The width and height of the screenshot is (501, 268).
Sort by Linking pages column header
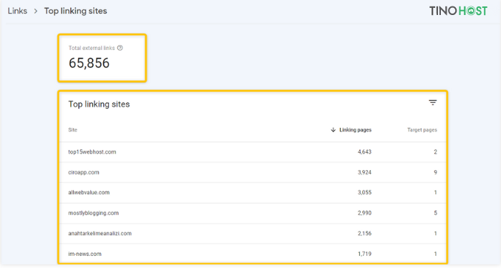tap(355, 130)
